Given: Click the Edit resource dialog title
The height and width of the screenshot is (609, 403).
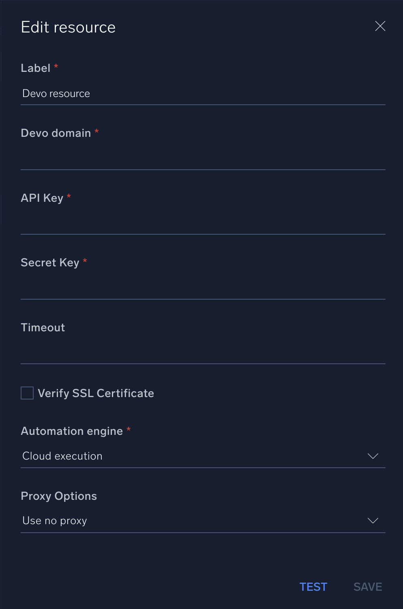Looking at the screenshot, I should [68, 27].
